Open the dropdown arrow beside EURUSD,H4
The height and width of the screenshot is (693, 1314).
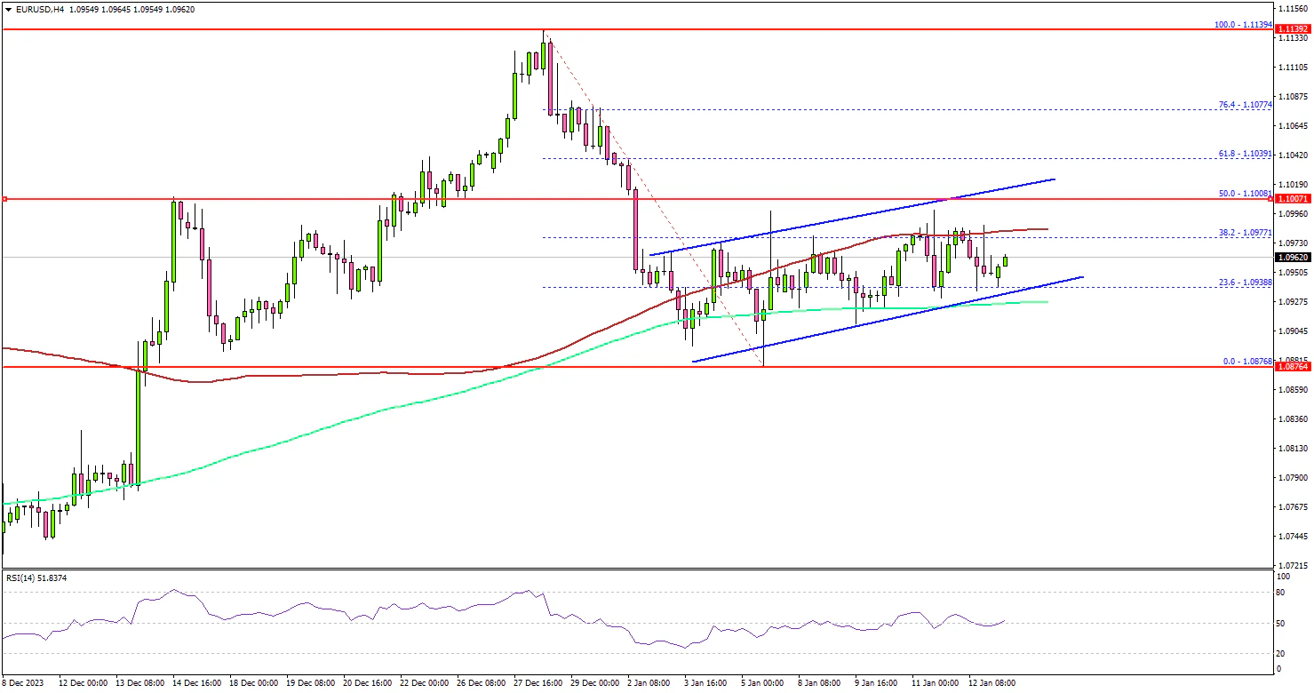(8, 9)
